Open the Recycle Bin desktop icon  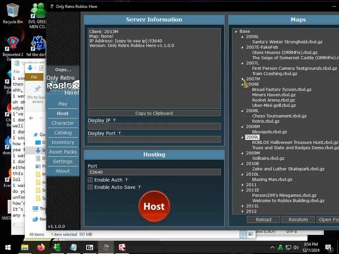tap(13, 14)
